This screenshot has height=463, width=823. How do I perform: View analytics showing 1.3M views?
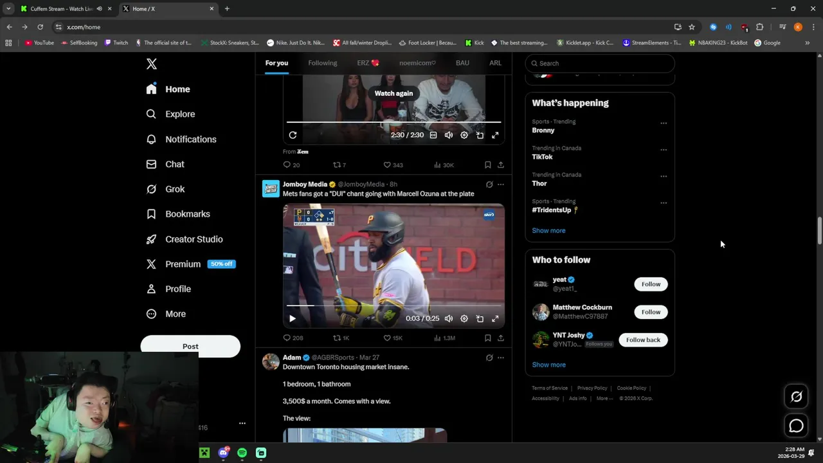444,338
